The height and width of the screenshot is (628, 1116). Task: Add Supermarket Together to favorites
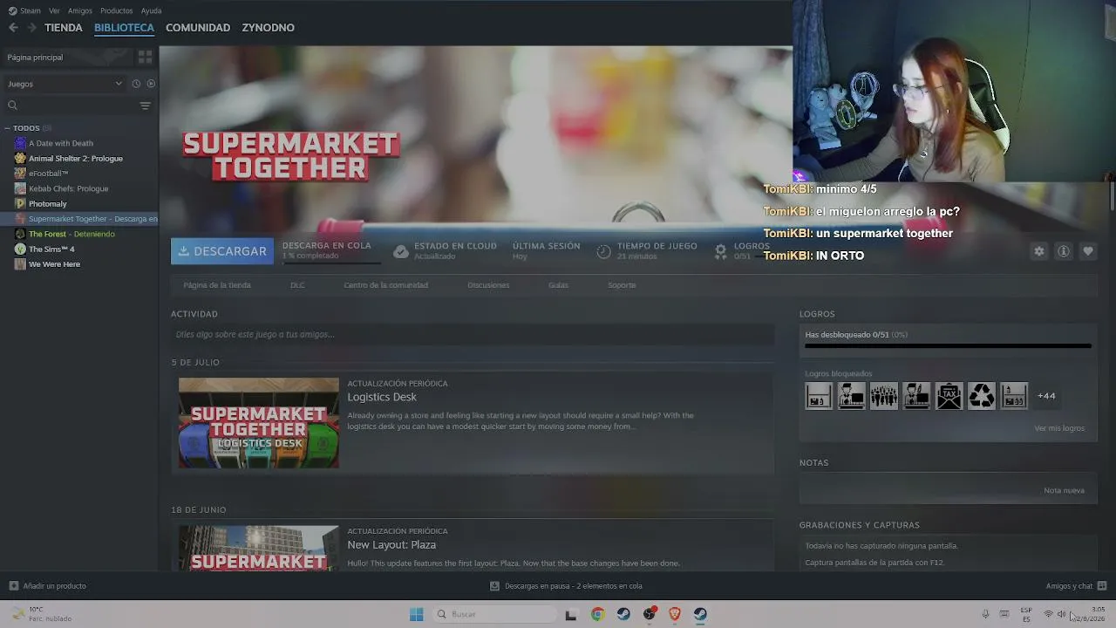[1088, 251]
